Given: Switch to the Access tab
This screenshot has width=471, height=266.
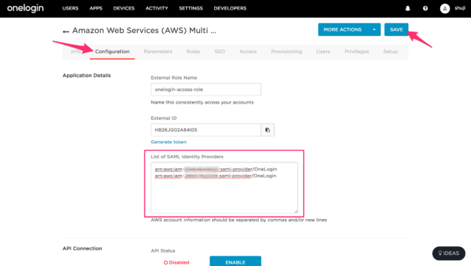Looking at the screenshot, I should [x=248, y=51].
